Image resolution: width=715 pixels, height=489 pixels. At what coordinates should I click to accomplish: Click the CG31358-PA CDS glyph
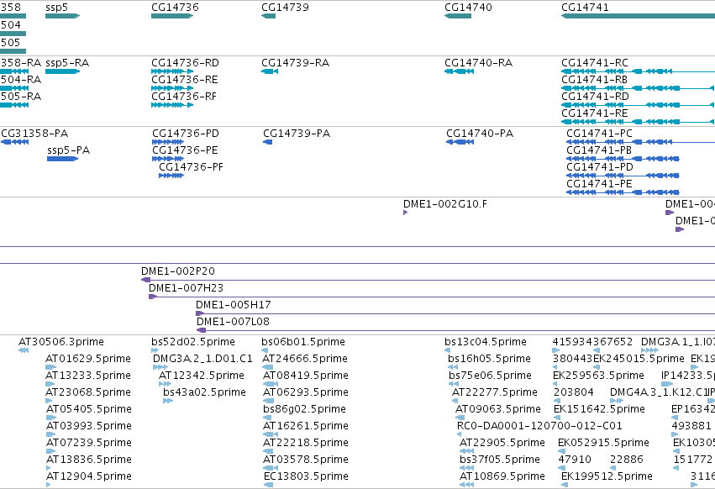point(15,142)
